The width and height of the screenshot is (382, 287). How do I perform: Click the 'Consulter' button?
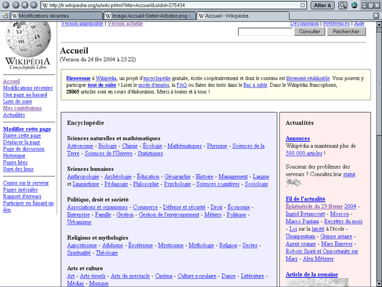(309, 32)
